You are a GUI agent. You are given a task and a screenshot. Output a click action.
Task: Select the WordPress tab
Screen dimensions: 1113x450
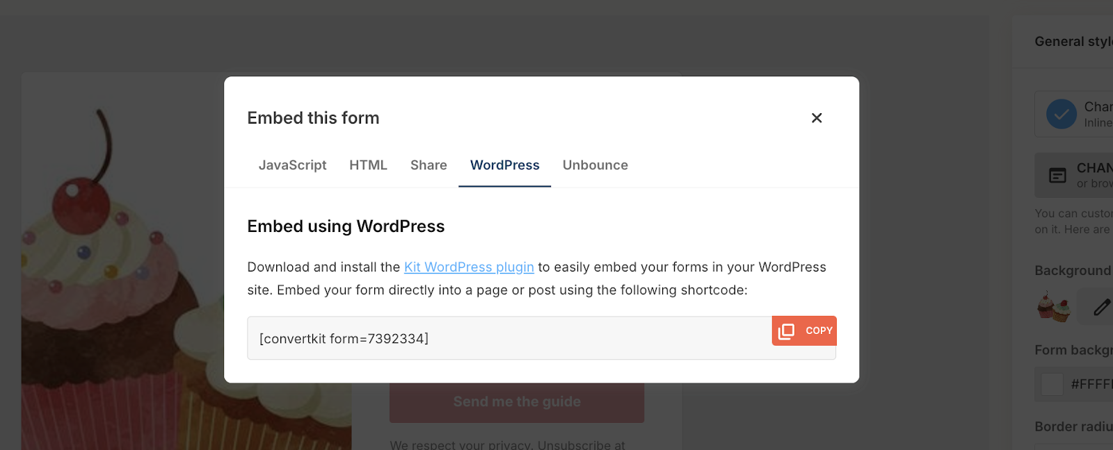tap(504, 165)
